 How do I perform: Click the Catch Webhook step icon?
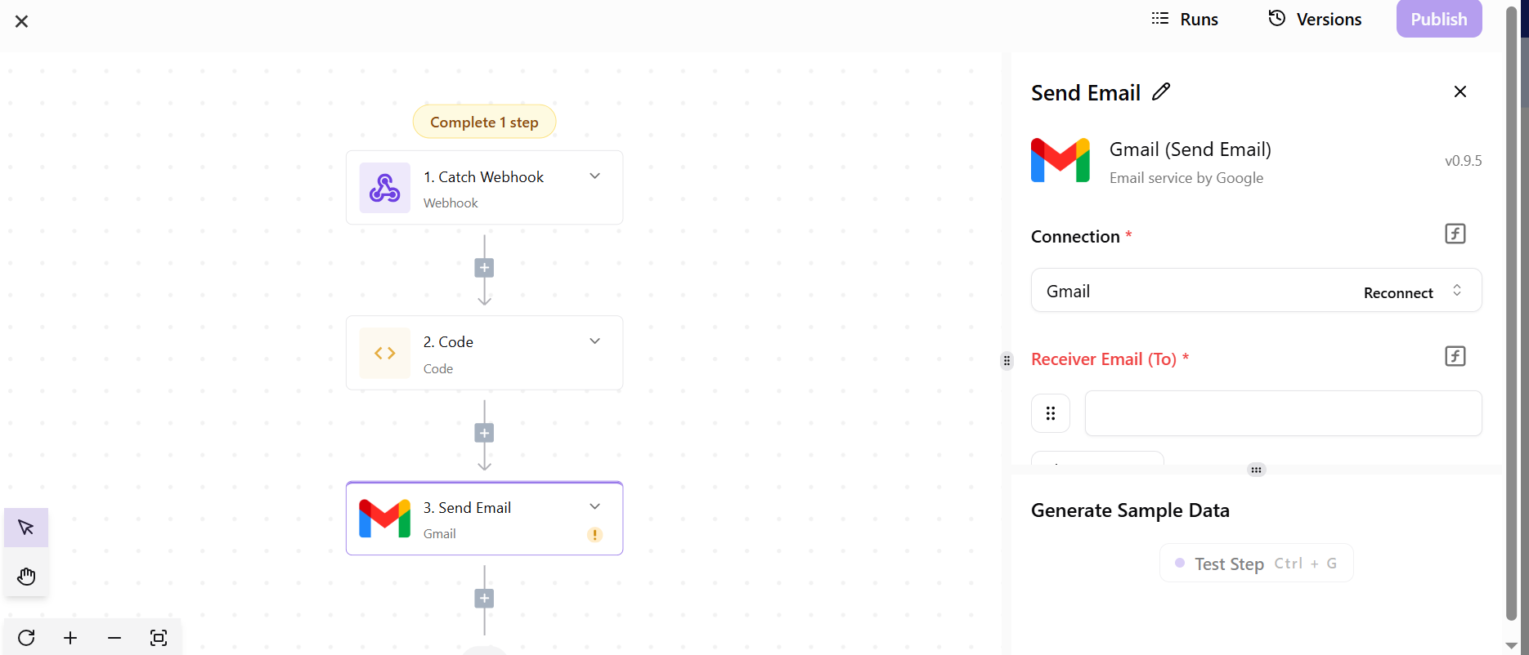pyautogui.click(x=384, y=188)
